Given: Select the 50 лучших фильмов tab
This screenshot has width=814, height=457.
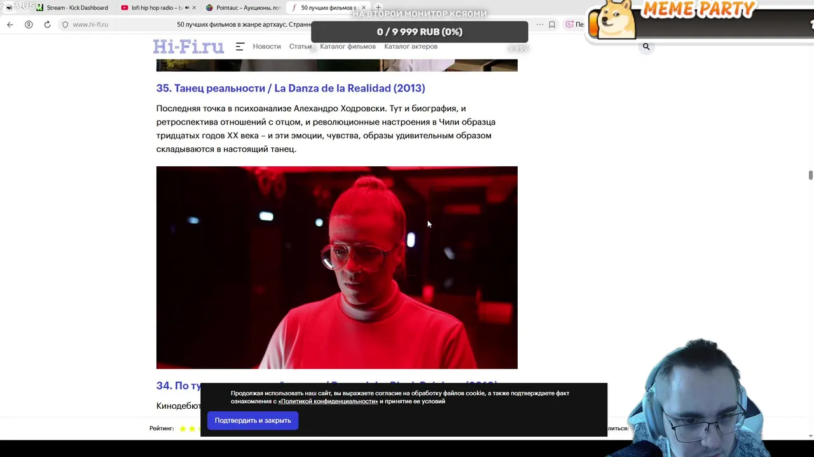Looking at the screenshot, I should click(327, 8).
